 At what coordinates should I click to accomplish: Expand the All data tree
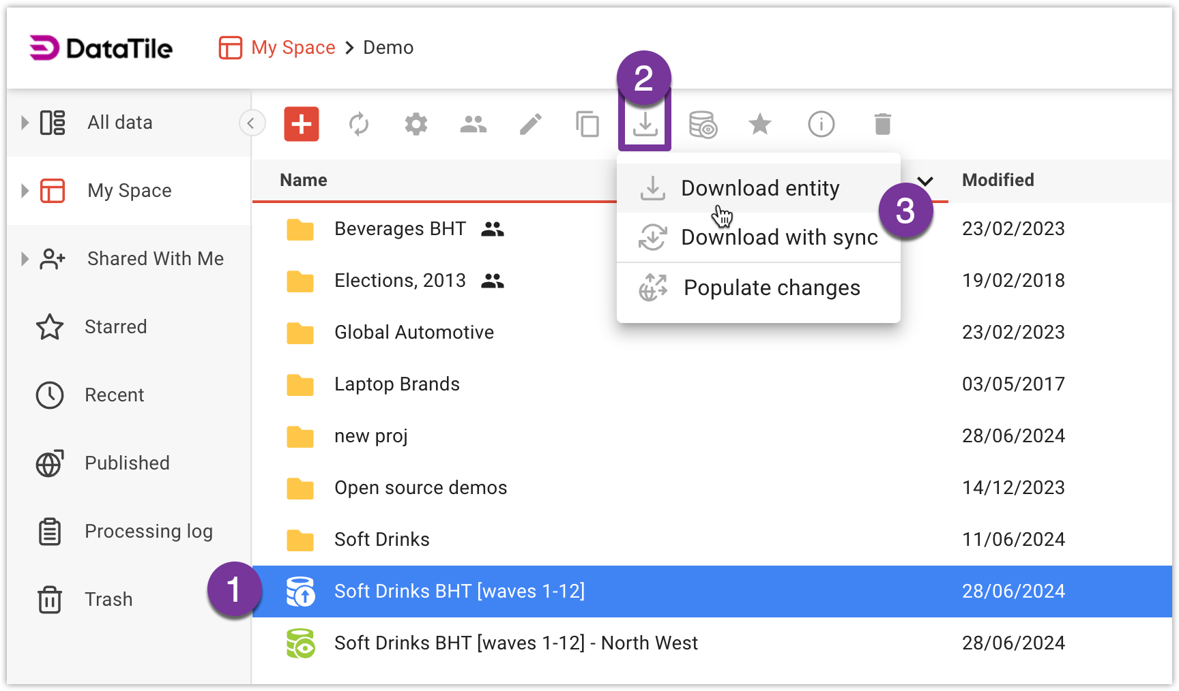pyautogui.click(x=25, y=123)
